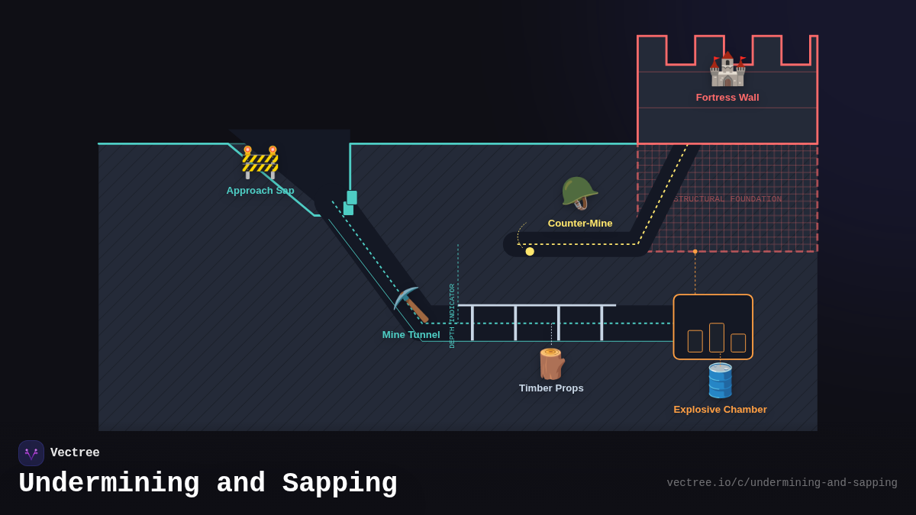Viewport: 916px width, 515px height.
Task: Expand the Structural Foundation grid section
Action: tap(727, 198)
